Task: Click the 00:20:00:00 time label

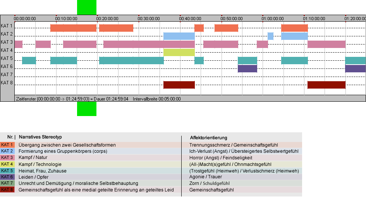Action: click(x=107, y=19)
